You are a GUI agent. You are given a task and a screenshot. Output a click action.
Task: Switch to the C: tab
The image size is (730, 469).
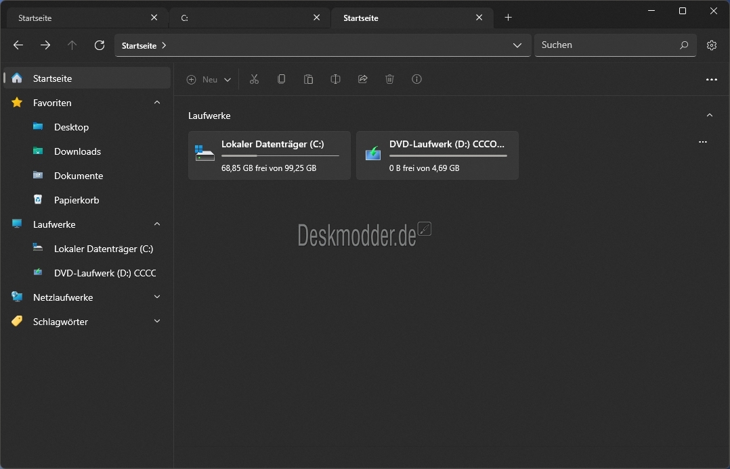pos(249,18)
